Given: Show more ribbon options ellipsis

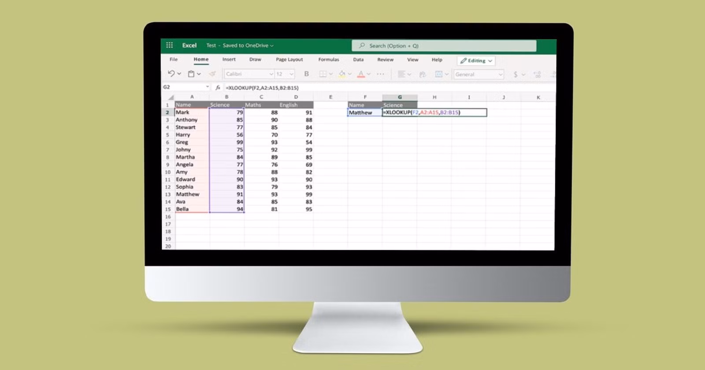Looking at the screenshot, I should pos(380,74).
